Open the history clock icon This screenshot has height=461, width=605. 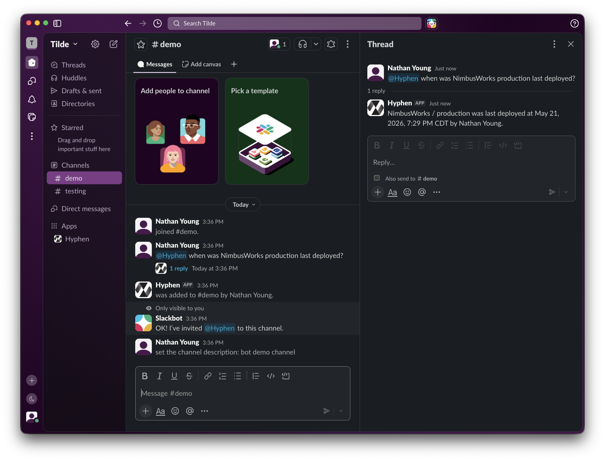157,23
